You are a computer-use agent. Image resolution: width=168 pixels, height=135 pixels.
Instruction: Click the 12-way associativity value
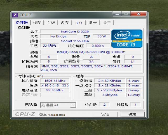point(134,95)
